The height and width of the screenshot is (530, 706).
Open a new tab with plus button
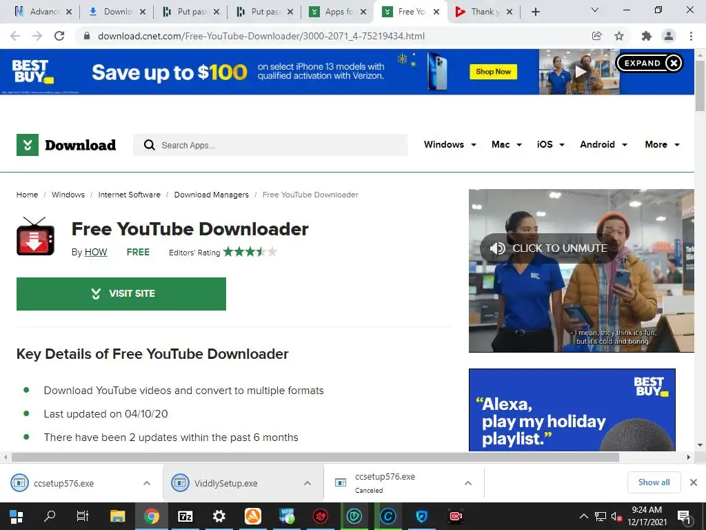[x=535, y=12]
